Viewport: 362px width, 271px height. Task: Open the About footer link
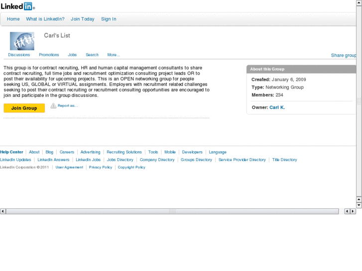(34, 152)
